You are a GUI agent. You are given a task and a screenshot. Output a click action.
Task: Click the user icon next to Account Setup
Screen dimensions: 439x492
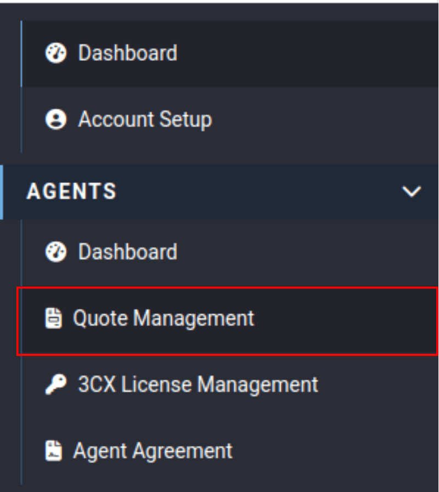pos(56,119)
